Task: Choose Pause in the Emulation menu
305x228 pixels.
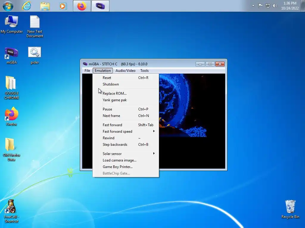Action: coord(126,109)
